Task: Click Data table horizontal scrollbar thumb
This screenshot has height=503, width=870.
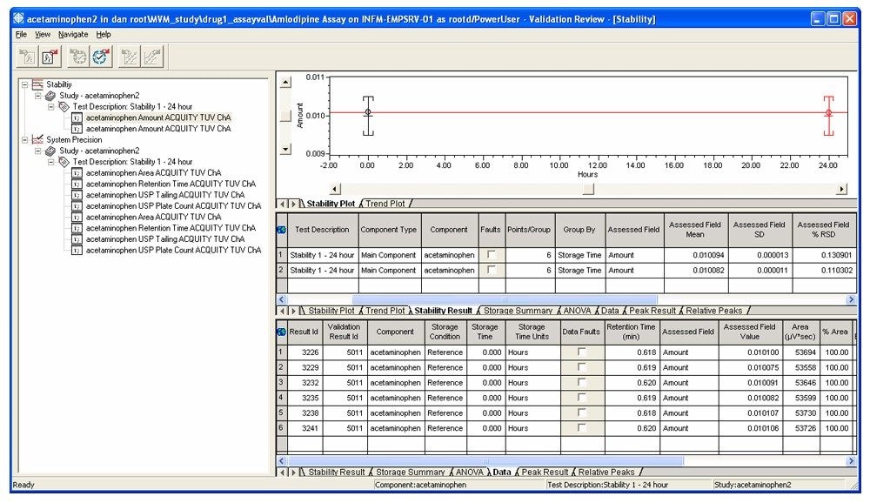Action: (x=485, y=461)
